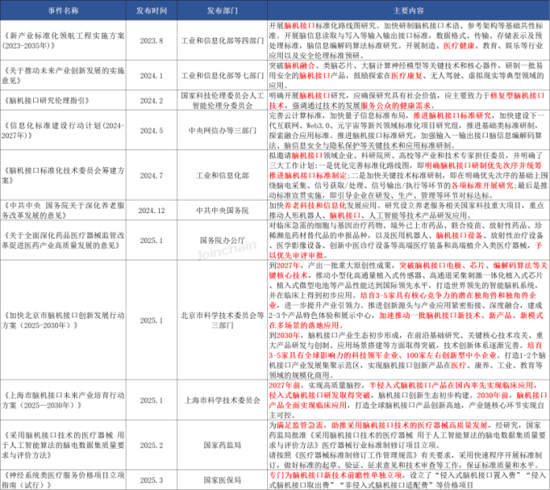Click the 事件名称 column header
The width and height of the screenshot is (550, 490).
click(63, 10)
